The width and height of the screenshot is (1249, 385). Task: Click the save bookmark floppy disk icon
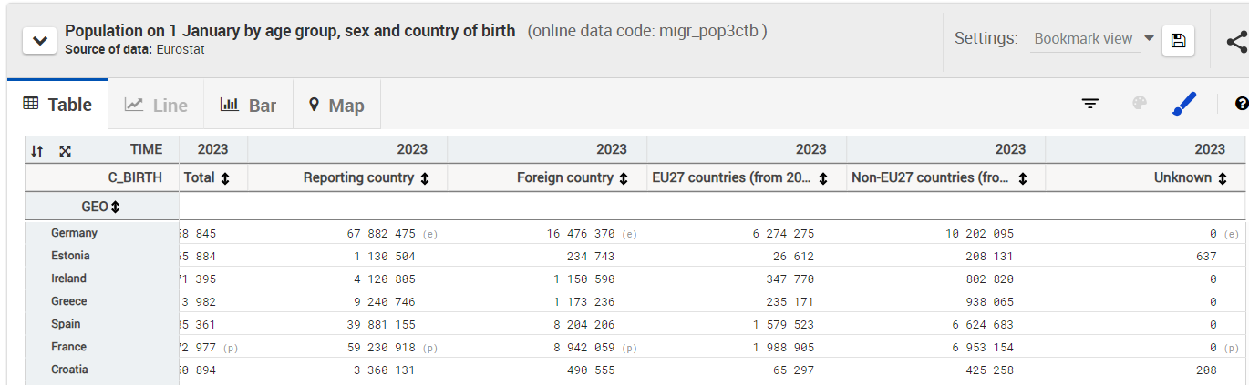(x=1178, y=41)
